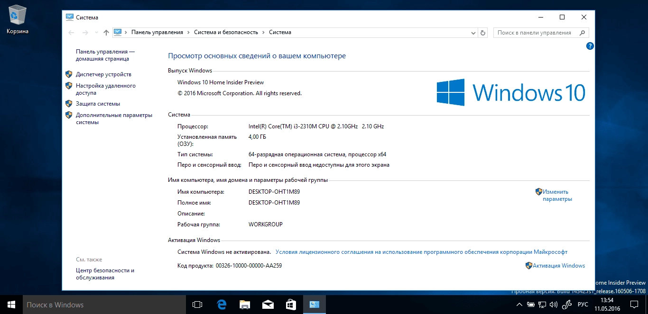Click the Windows 10 Home Insider Preview text
648x314 pixels.
click(x=221, y=82)
